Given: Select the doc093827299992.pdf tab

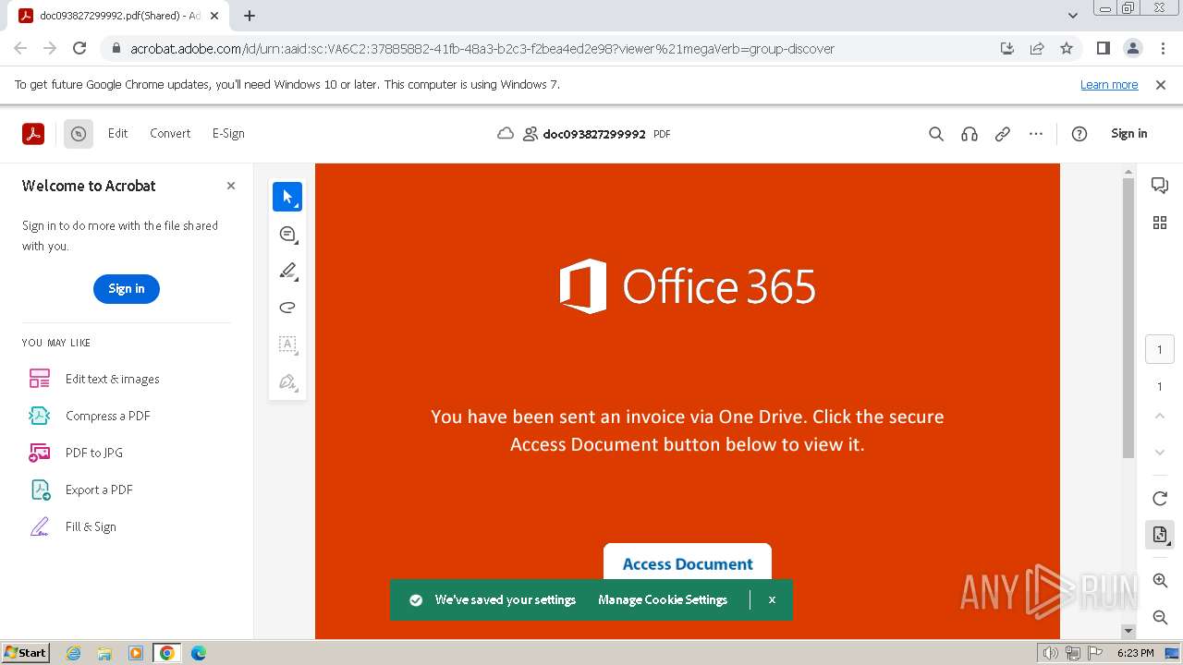Looking at the screenshot, I should [x=119, y=16].
